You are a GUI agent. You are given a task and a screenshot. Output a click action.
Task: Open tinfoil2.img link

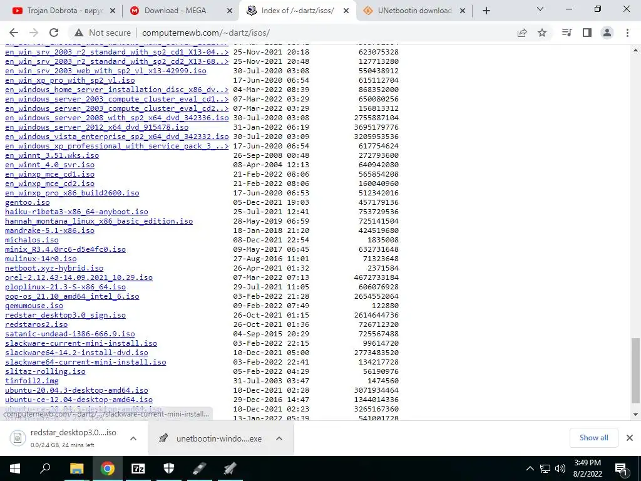[x=32, y=381]
